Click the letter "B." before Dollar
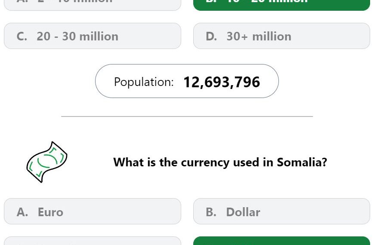The width and height of the screenshot is (374, 245). coord(211,212)
